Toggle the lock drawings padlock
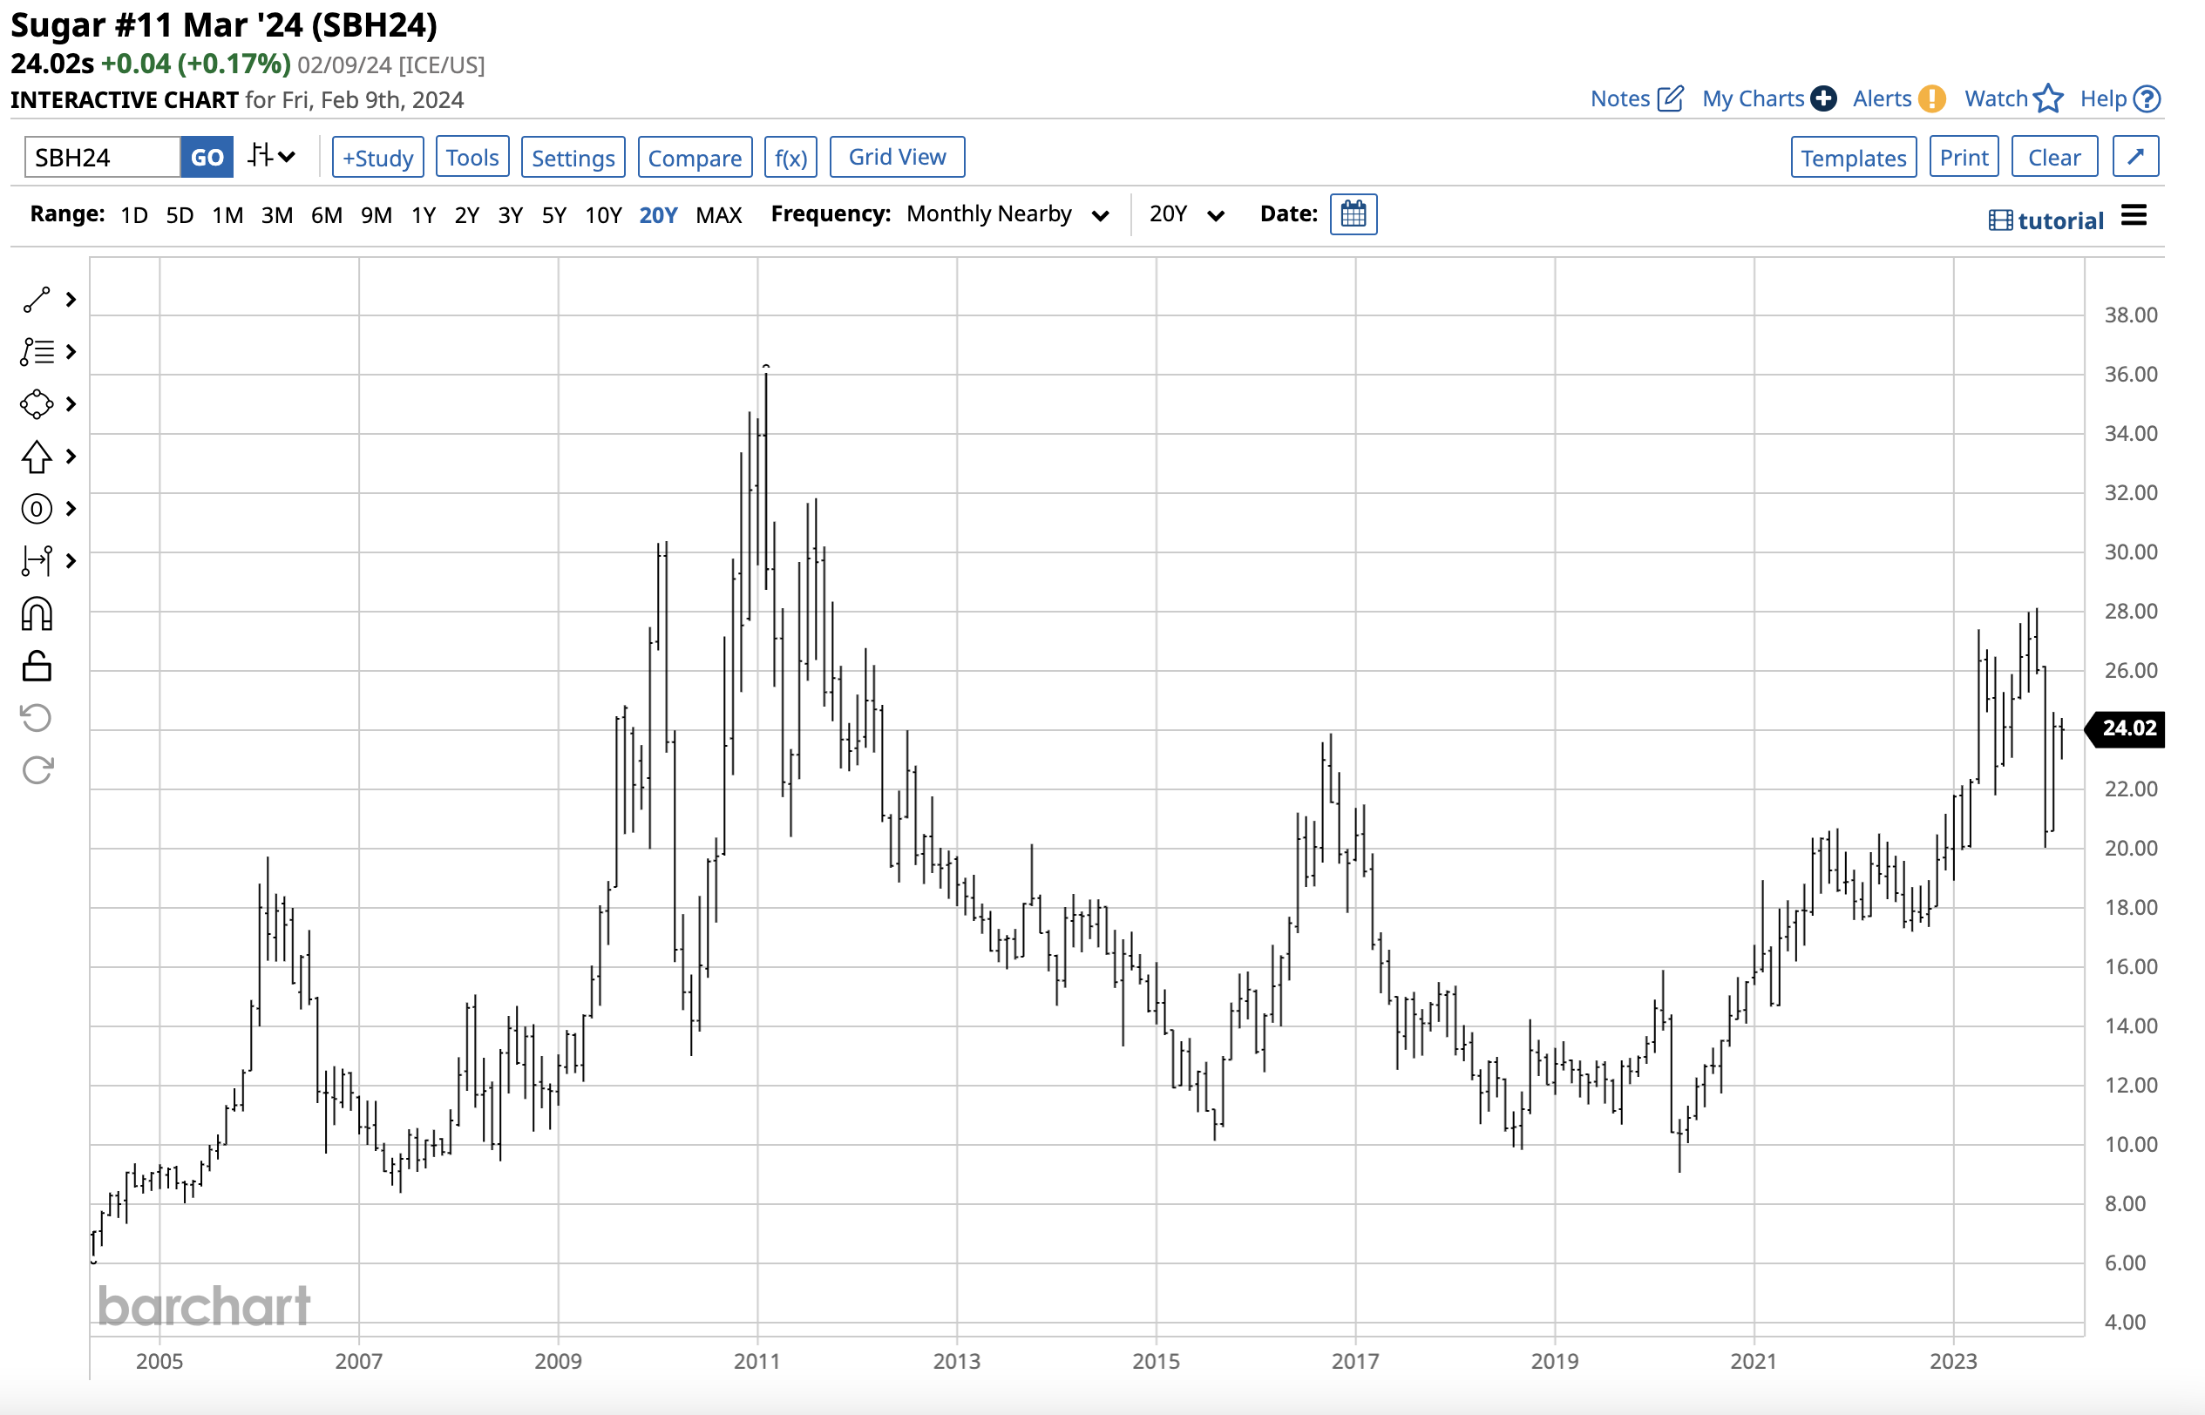The width and height of the screenshot is (2205, 1415). coord(37,667)
